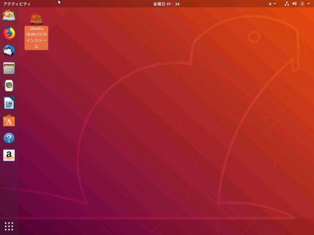Open Thunderbird mail client
This screenshot has height=235, width=314.
pos(9,51)
